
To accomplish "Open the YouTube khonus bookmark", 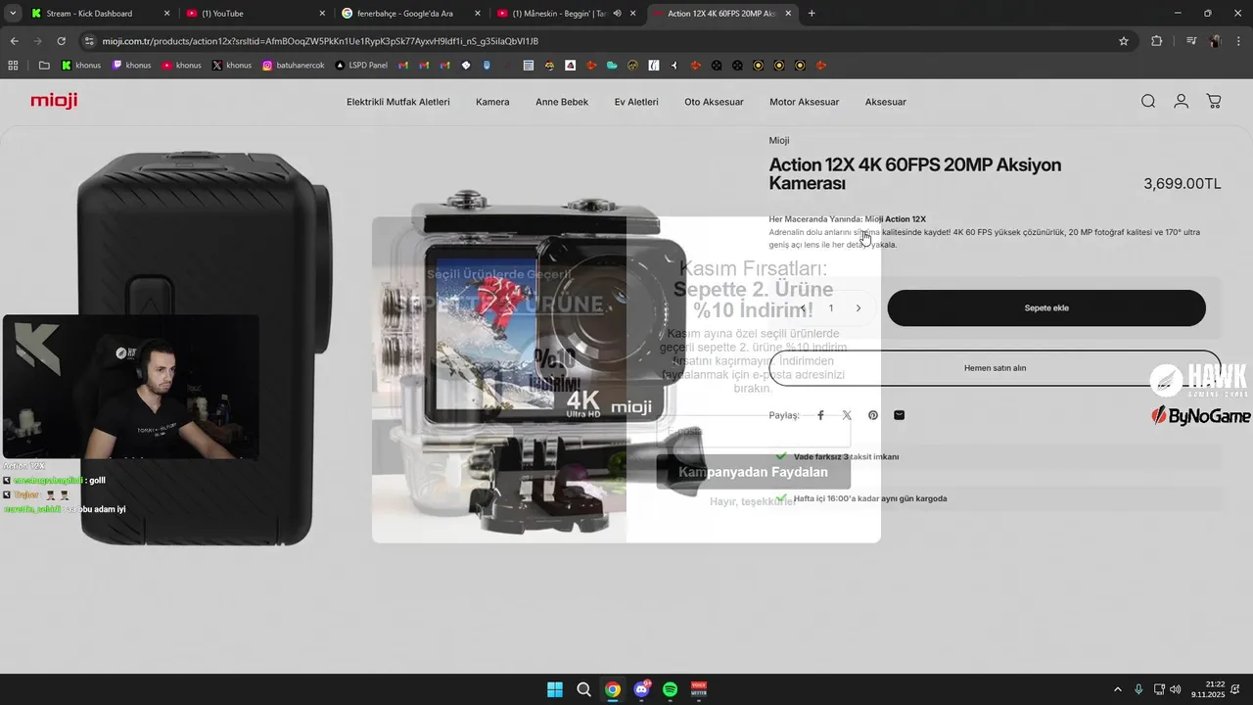I will (x=182, y=66).
